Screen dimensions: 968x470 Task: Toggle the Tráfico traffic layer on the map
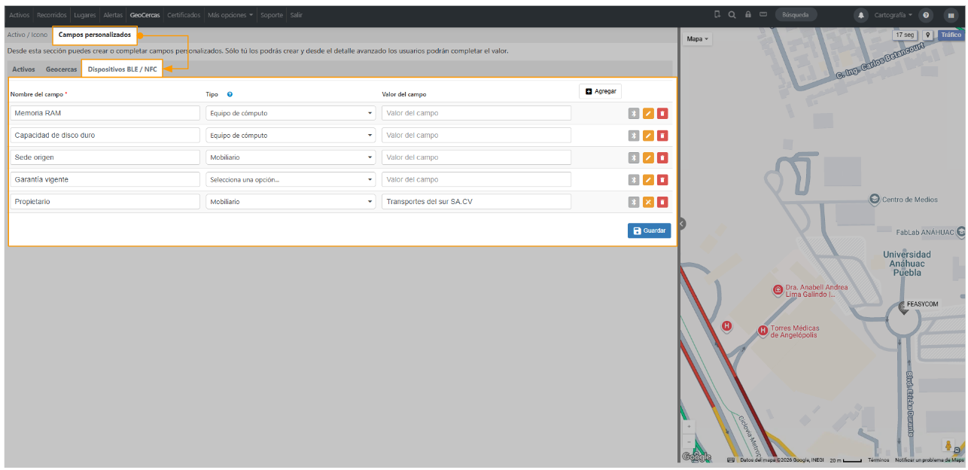951,35
